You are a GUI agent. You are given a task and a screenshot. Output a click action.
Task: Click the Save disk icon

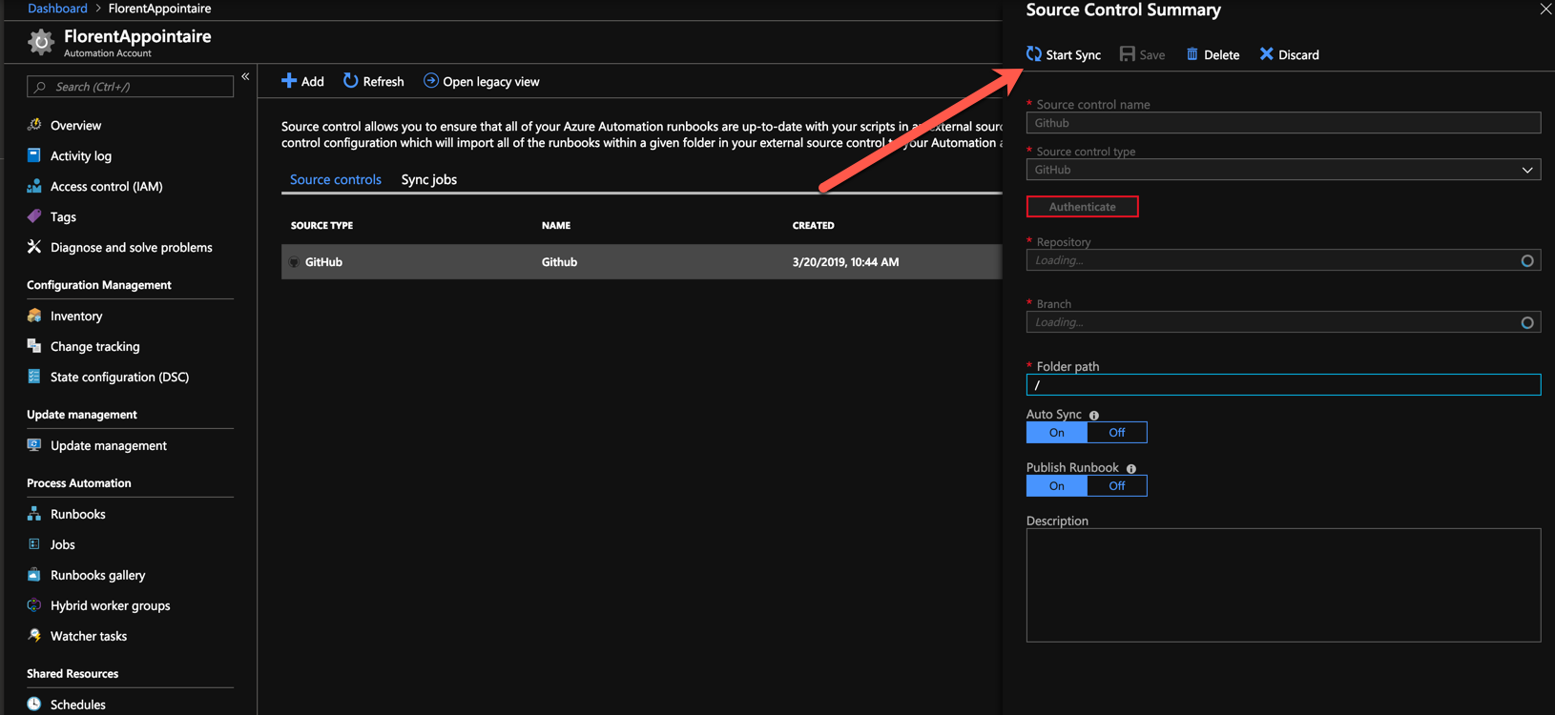pyautogui.click(x=1127, y=54)
